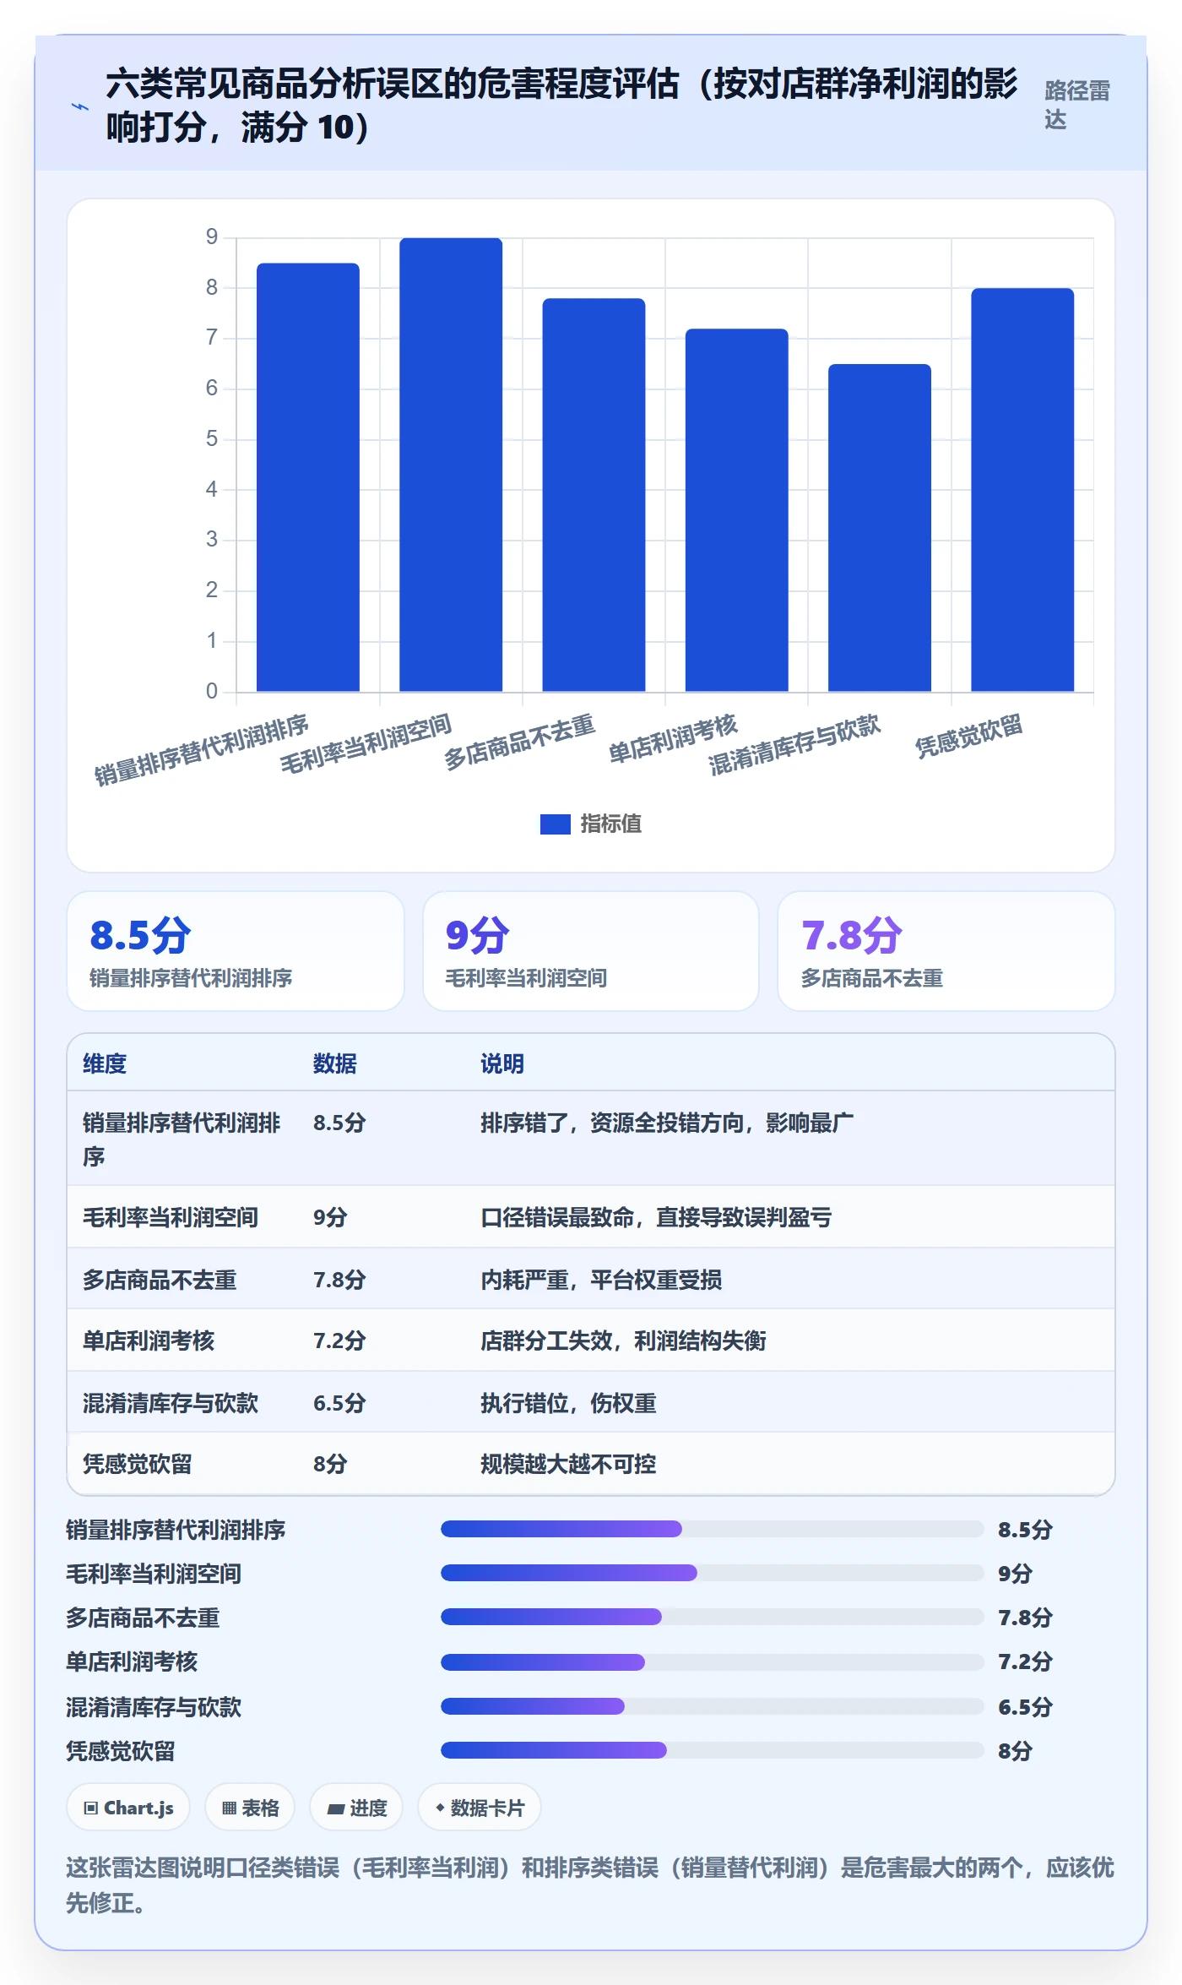Click the lightning icon beside the title

(x=79, y=106)
